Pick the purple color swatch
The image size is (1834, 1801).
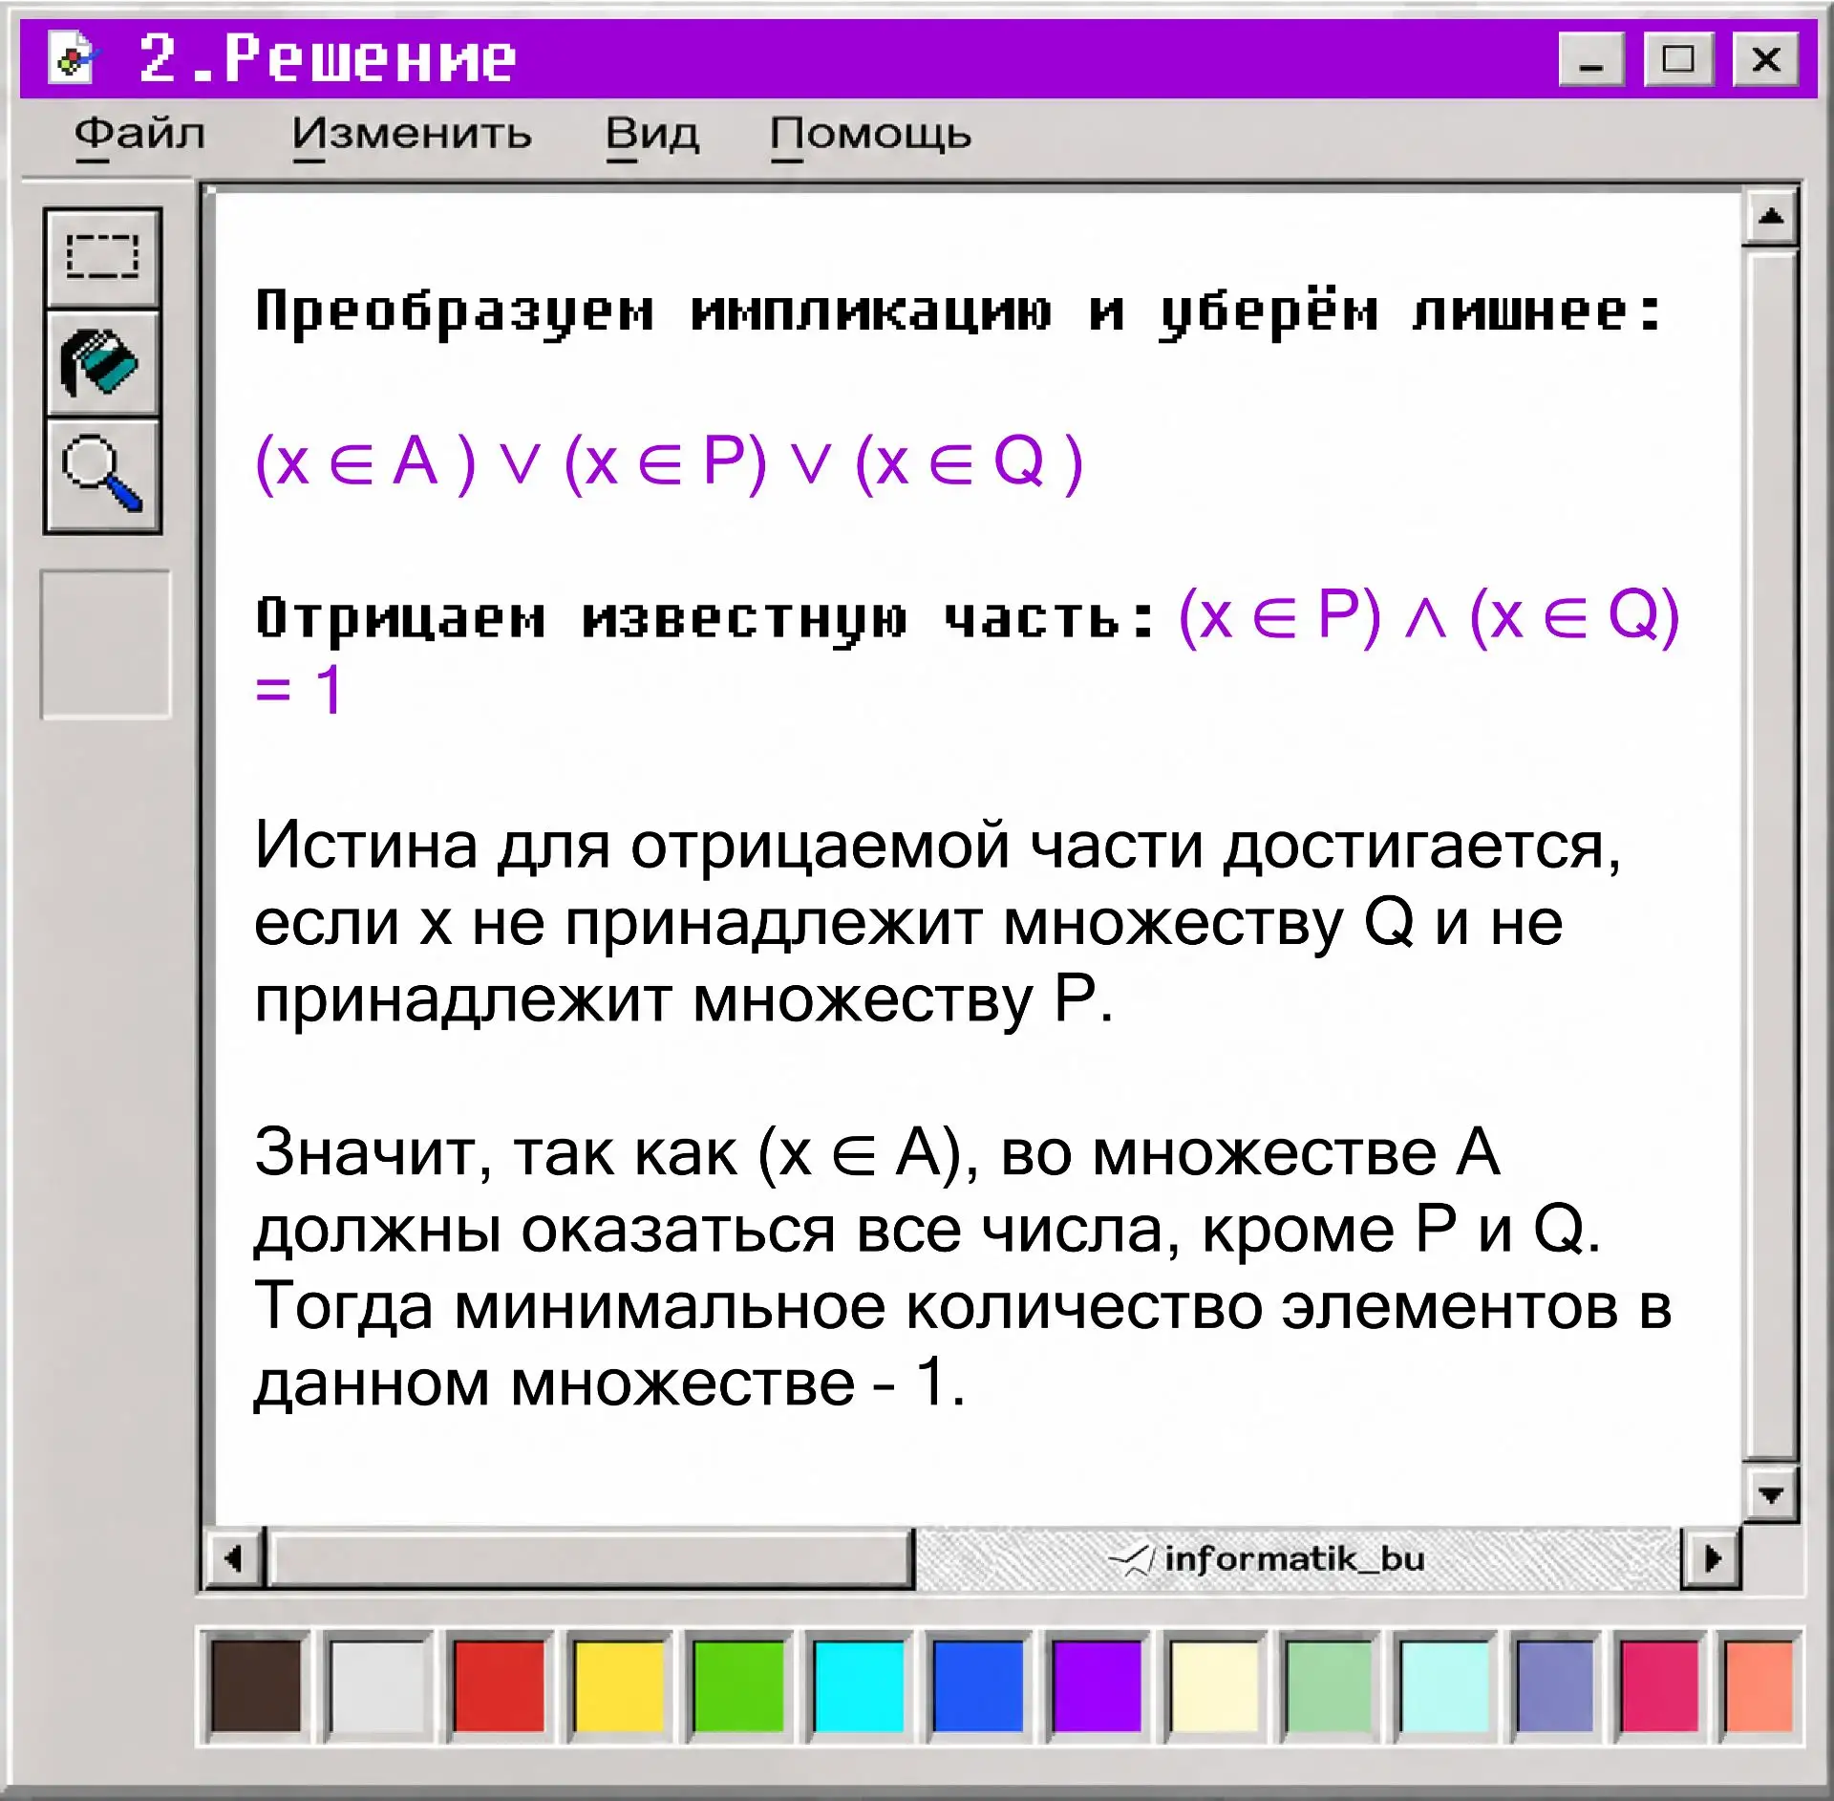pos(1097,1686)
